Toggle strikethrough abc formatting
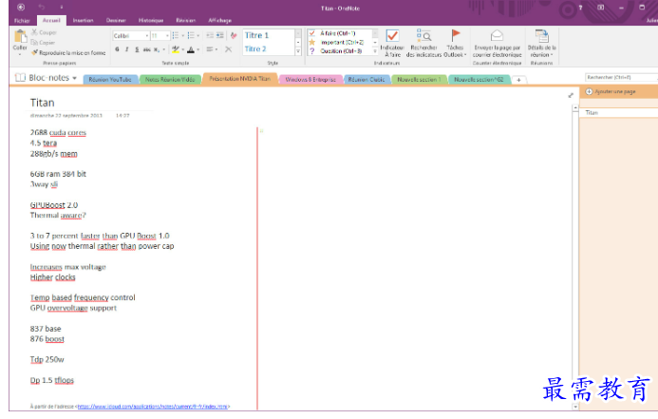 147,49
